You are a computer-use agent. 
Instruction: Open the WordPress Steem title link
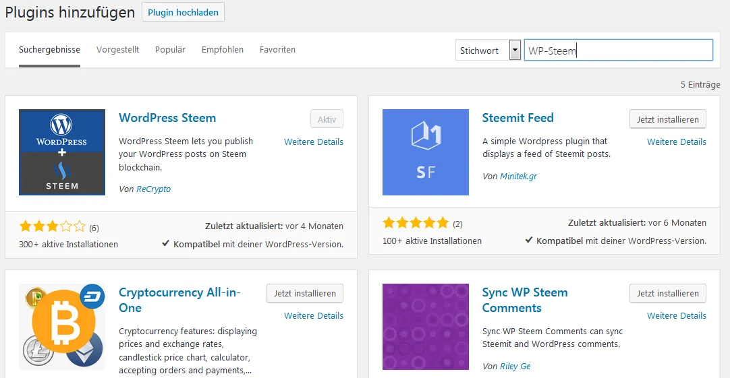[x=167, y=118]
